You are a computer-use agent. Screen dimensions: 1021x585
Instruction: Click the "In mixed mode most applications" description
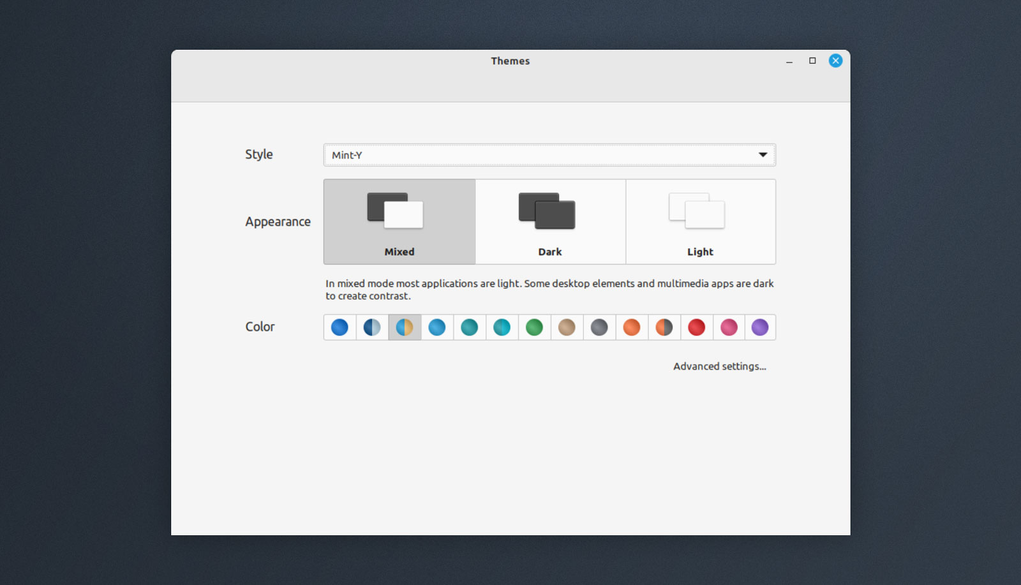[x=549, y=290]
